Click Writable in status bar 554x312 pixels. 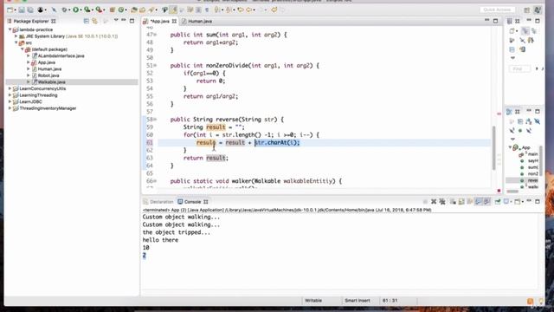tap(313, 301)
